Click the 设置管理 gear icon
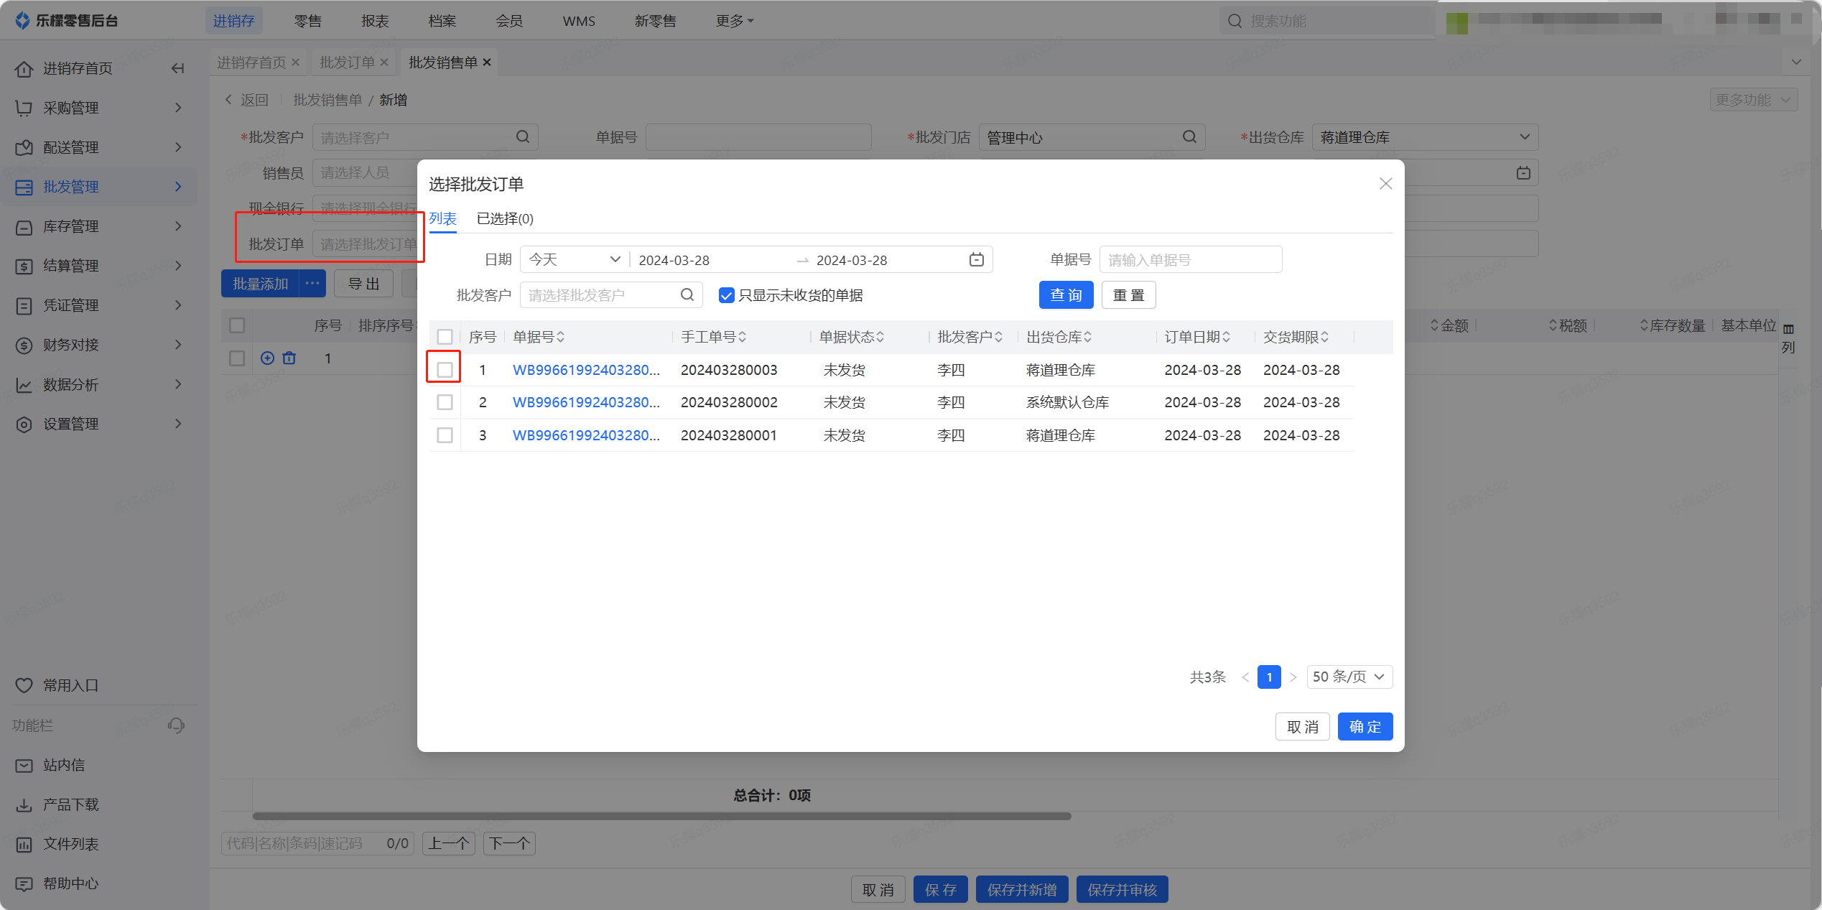This screenshot has width=1822, height=910. point(24,424)
